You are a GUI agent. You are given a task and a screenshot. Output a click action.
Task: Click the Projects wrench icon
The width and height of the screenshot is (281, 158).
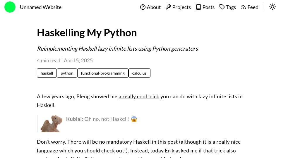tap(168, 7)
